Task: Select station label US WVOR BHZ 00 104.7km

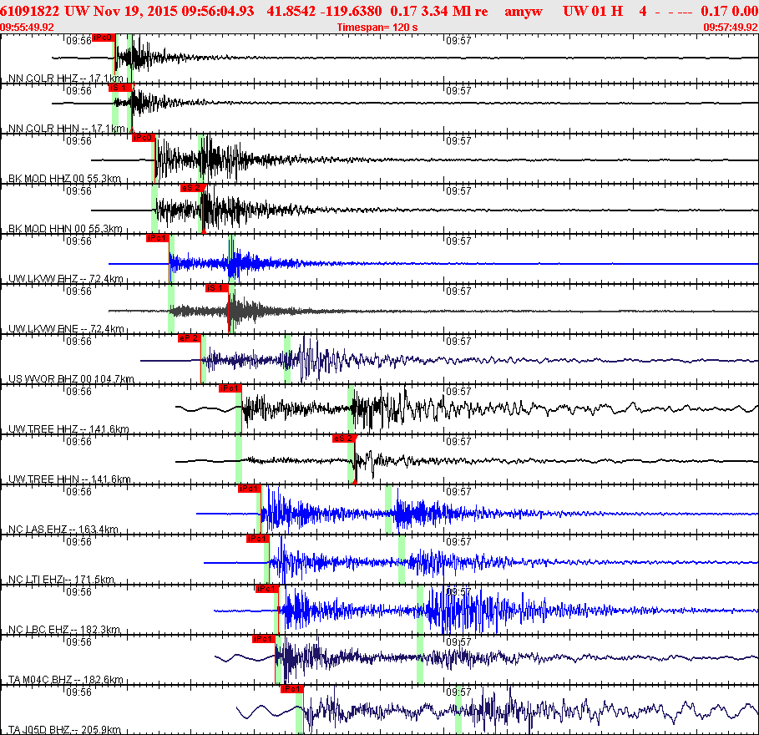Action: coord(71,378)
